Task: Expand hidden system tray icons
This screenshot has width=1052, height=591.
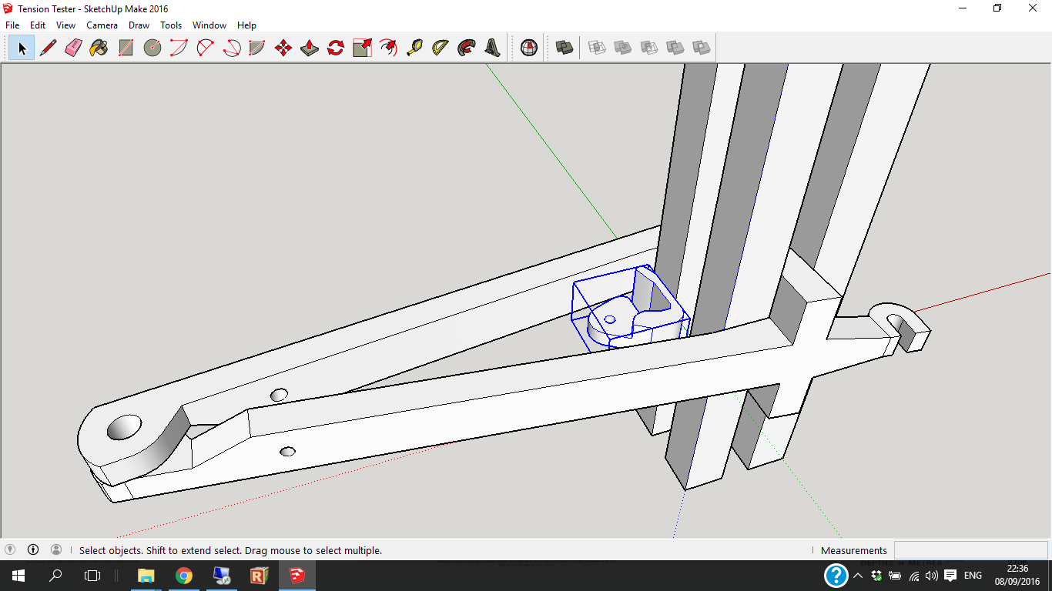Action: click(858, 576)
